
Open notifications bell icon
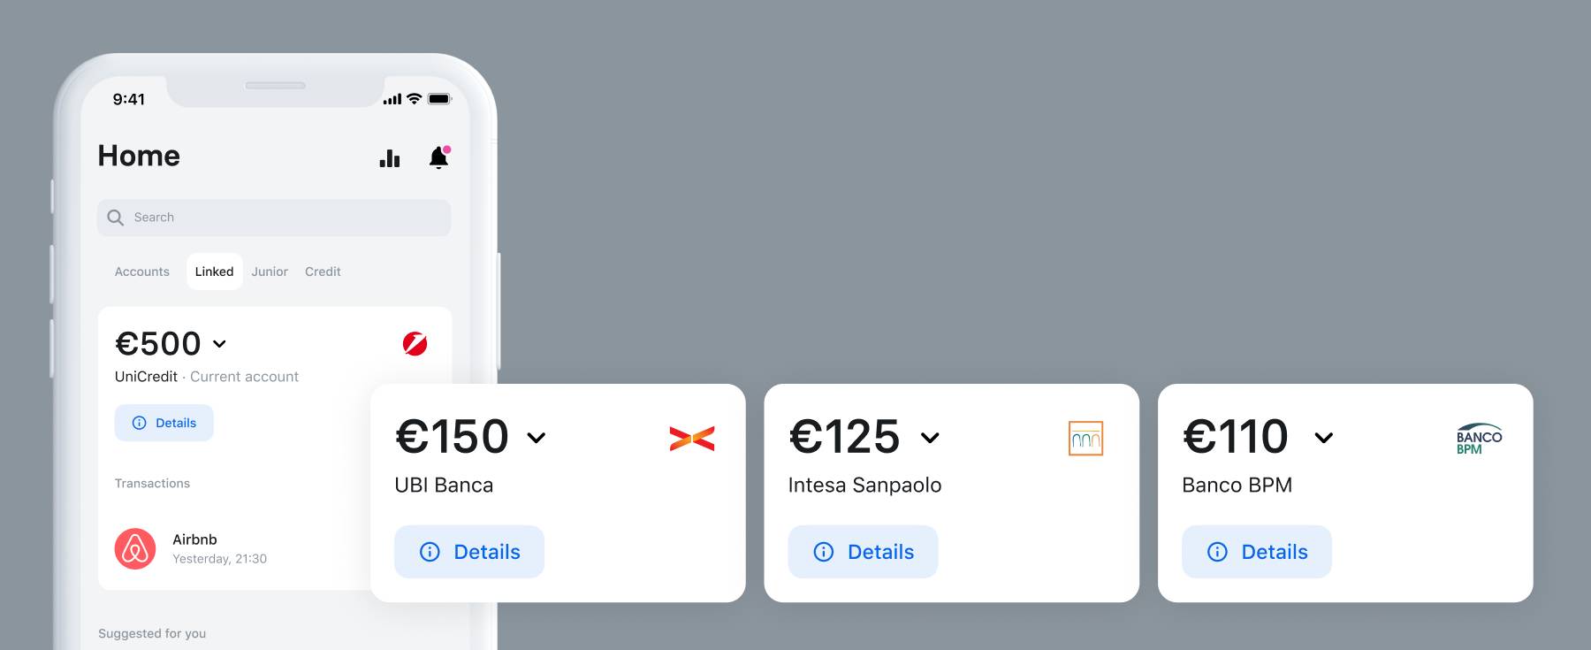click(438, 157)
